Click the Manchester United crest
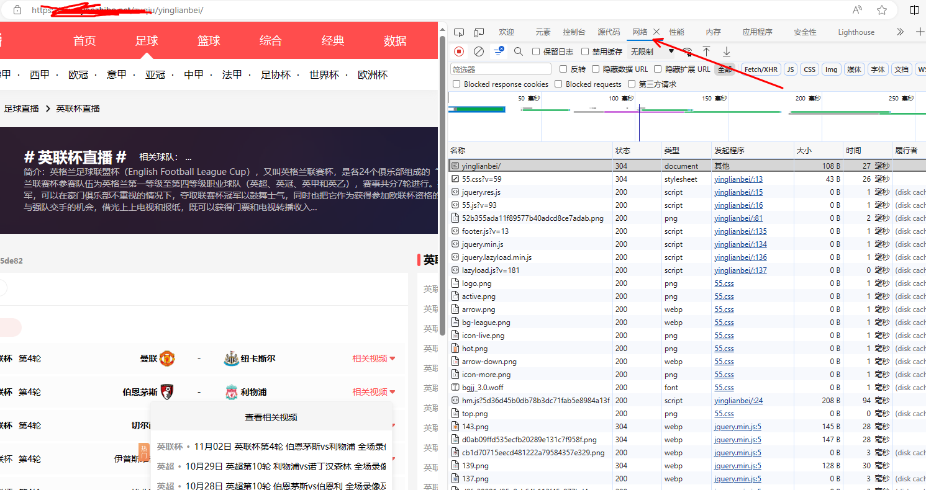Screen dimensions: 926x490 point(167,359)
